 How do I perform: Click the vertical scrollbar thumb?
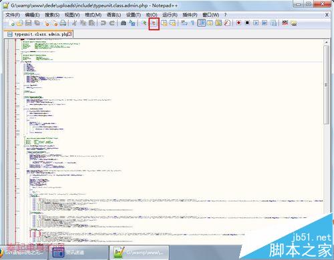coord(326,85)
